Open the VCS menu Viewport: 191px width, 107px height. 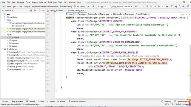click(x=66, y=2)
